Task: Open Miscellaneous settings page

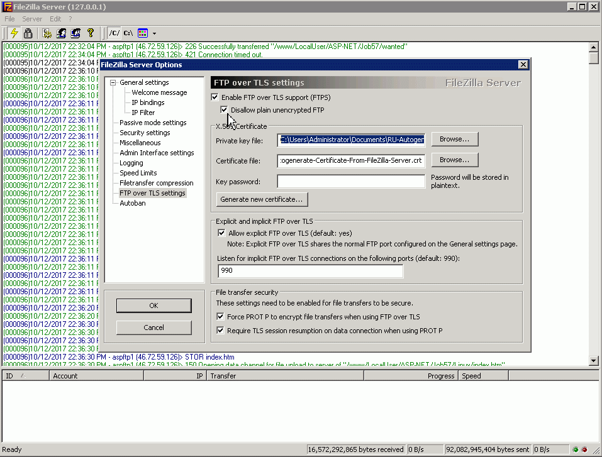Action: click(140, 143)
